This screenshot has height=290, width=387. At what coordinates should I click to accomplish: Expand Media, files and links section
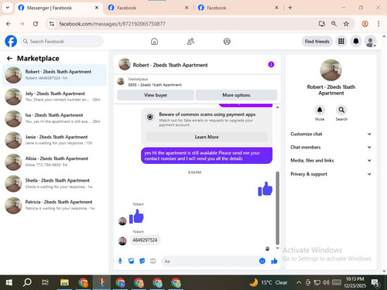331,160
